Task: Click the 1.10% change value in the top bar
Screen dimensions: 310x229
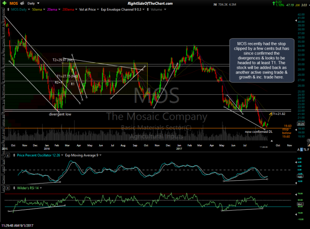Action: point(280,5)
